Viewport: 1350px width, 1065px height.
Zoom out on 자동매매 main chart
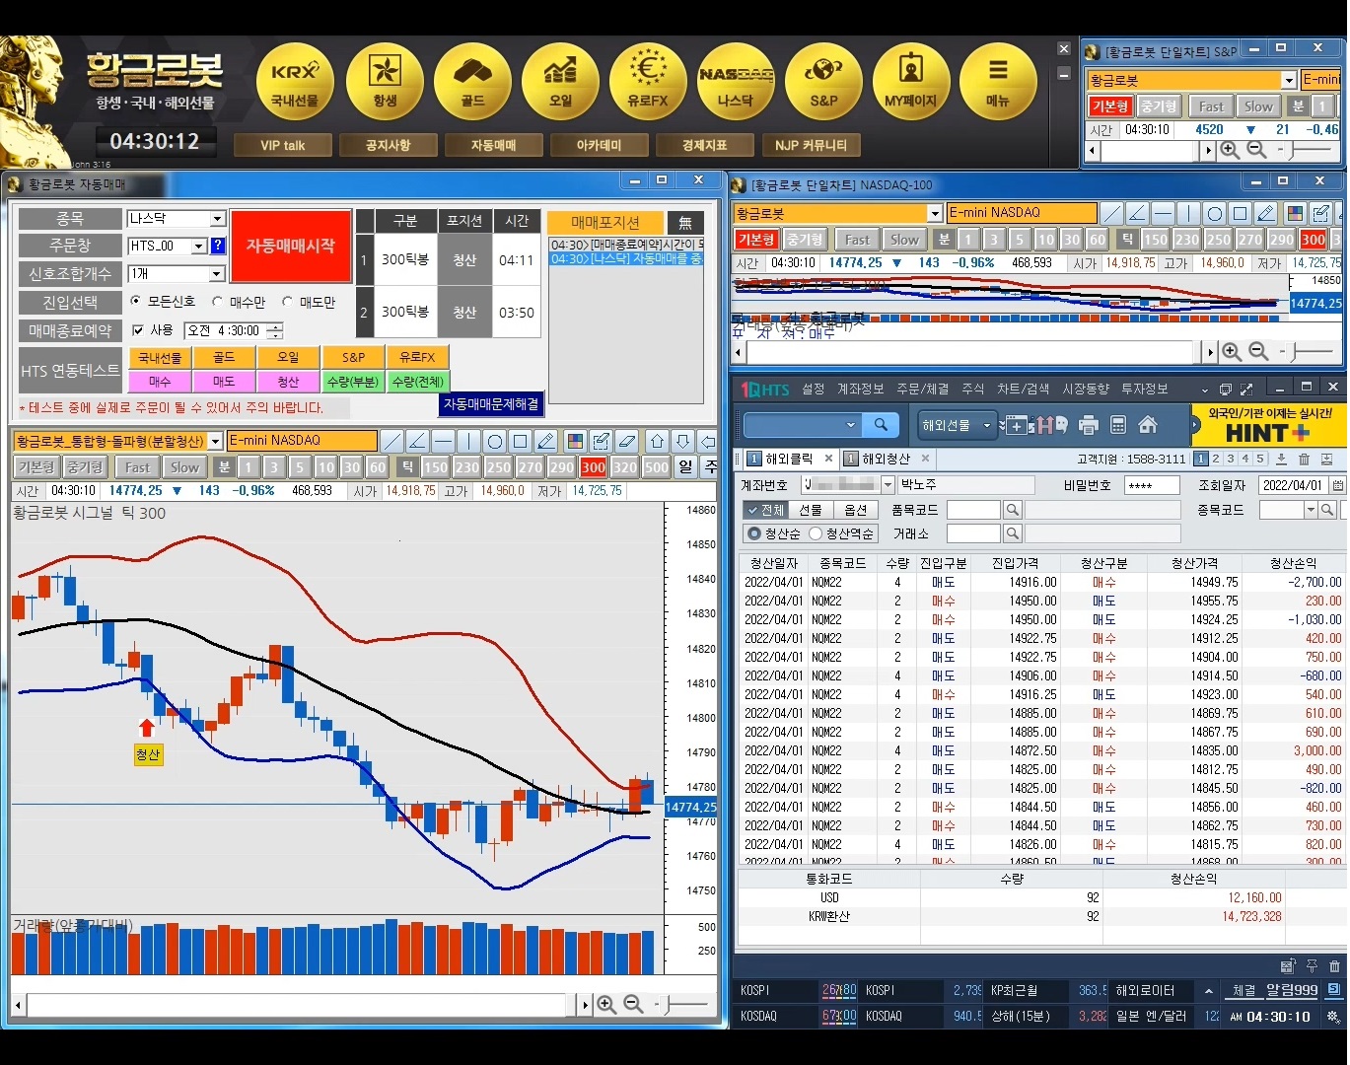[x=634, y=1004]
